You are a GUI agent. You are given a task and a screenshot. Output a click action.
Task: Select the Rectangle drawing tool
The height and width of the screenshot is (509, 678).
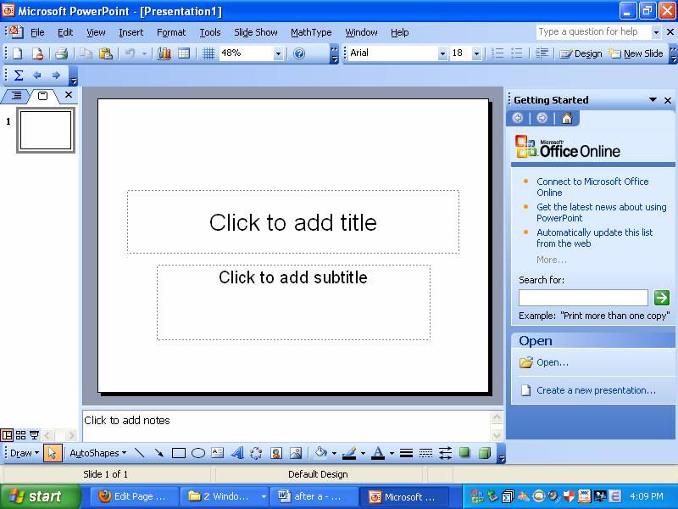179,453
